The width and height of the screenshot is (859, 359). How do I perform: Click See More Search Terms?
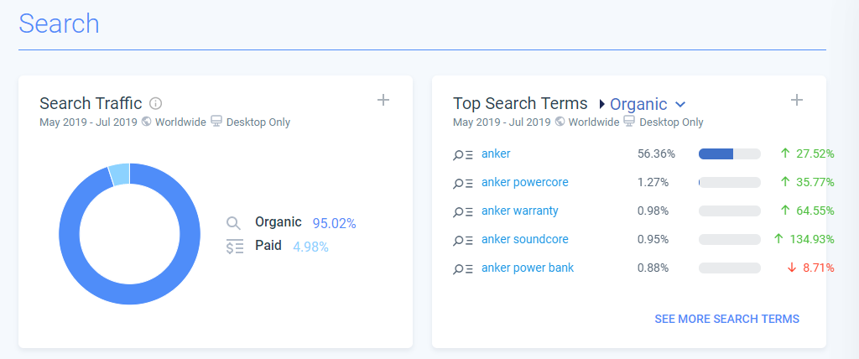[726, 319]
